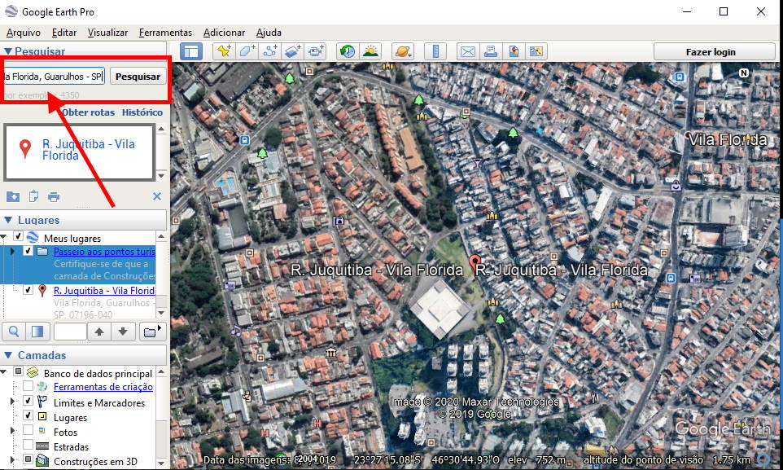Click the Lugares panel scrollbar up arrow

pyautogui.click(x=161, y=236)
